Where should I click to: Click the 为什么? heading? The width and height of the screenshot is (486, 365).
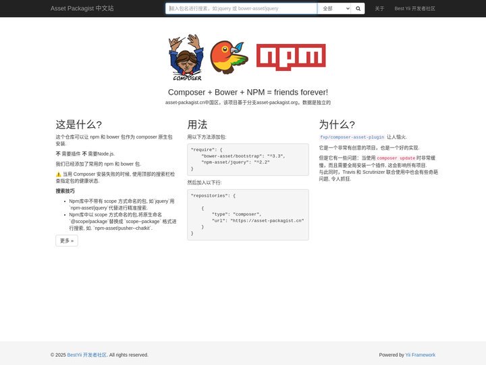click(x=337, y=124)
